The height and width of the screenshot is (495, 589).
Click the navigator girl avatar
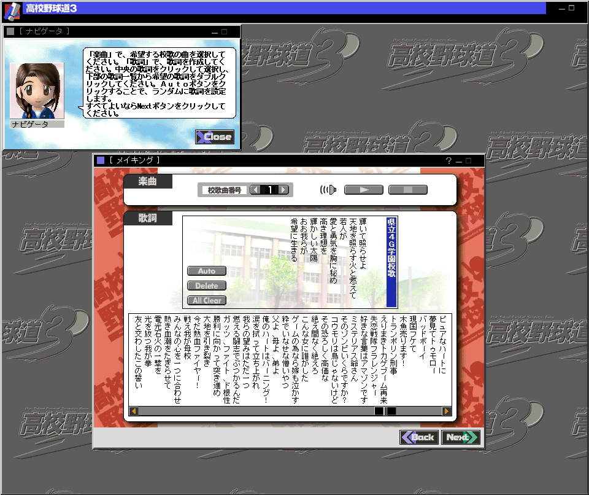coord(37,91)
